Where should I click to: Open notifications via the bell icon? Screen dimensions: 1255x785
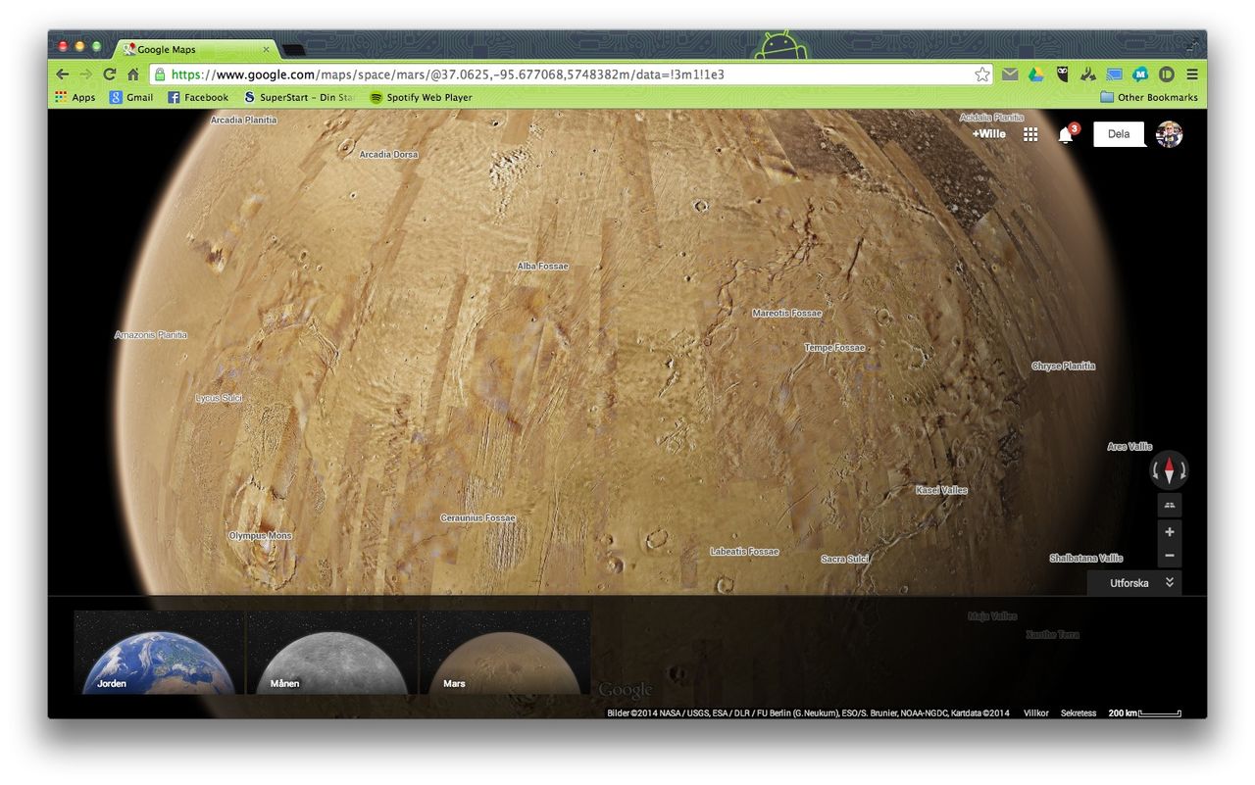pyautogui.click(x=1067, y=133)
